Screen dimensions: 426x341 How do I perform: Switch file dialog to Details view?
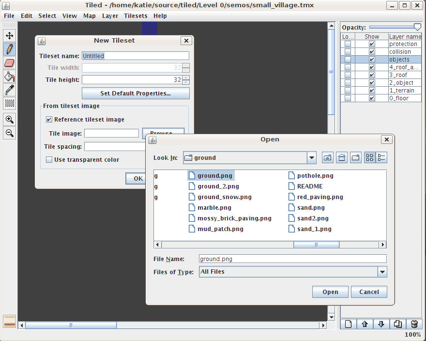point(381,157)
